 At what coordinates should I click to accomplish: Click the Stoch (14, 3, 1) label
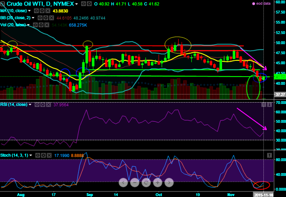(14, 155)
